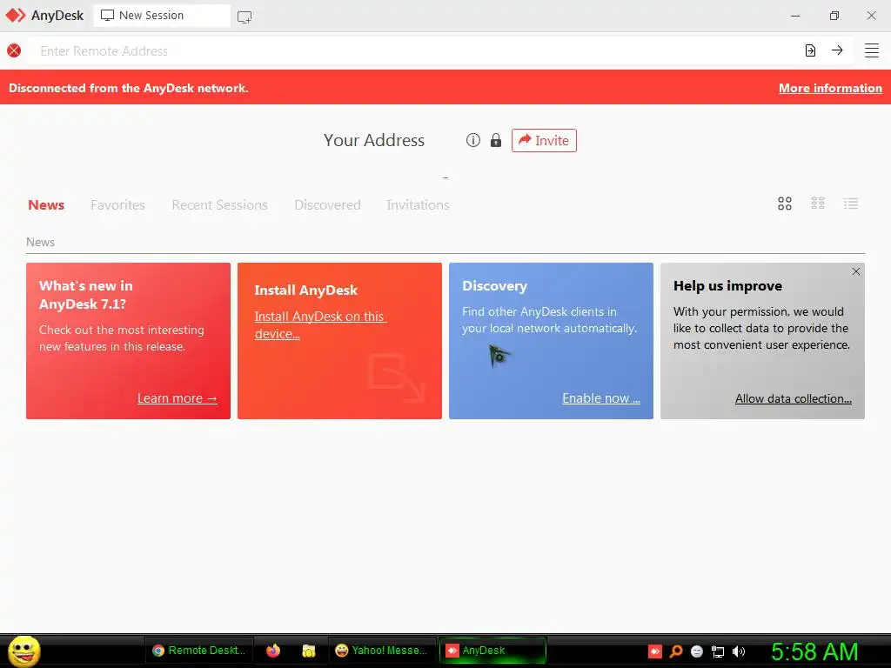Click the AnyDesk logo in title bar

(x=16, y=16)
